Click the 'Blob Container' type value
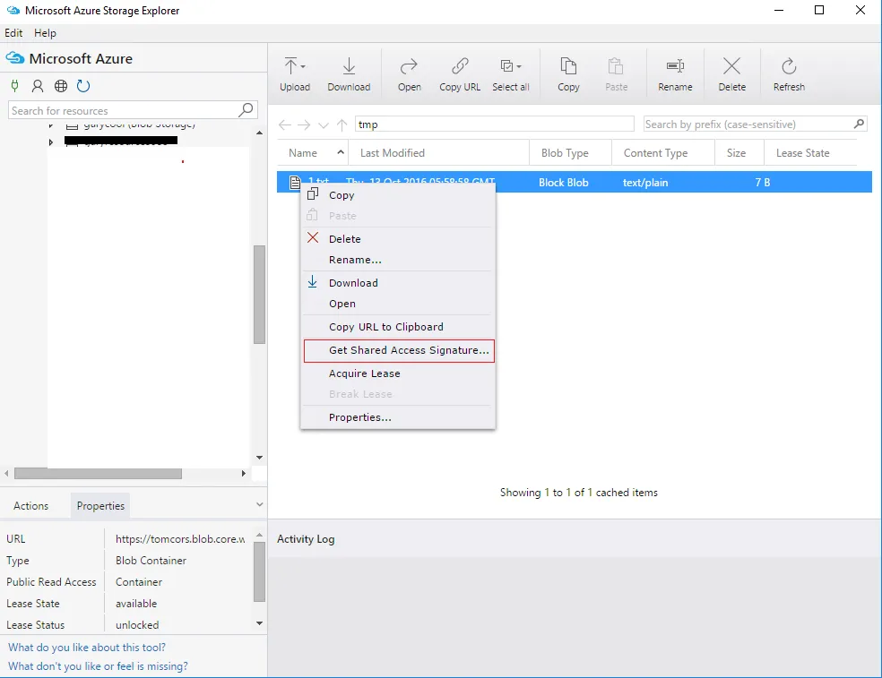 click(151, 561)
